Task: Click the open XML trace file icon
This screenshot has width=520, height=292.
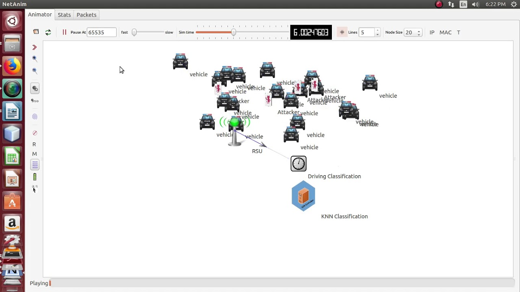Action: 36,32
